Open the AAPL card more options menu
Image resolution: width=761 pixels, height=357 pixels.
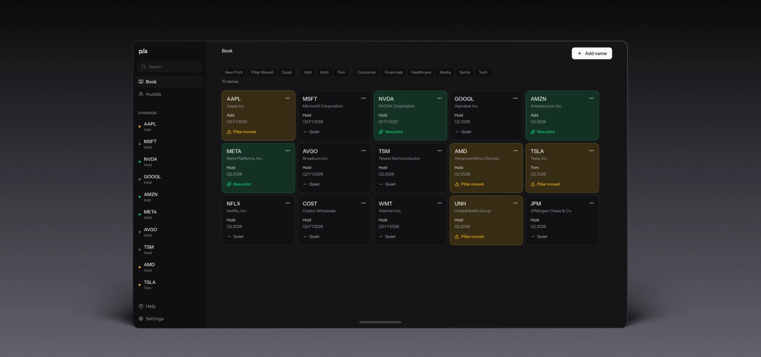pos(287,98)
